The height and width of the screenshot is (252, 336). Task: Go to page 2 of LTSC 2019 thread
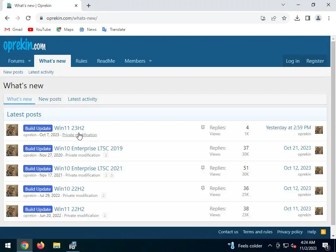pos(106,155)
